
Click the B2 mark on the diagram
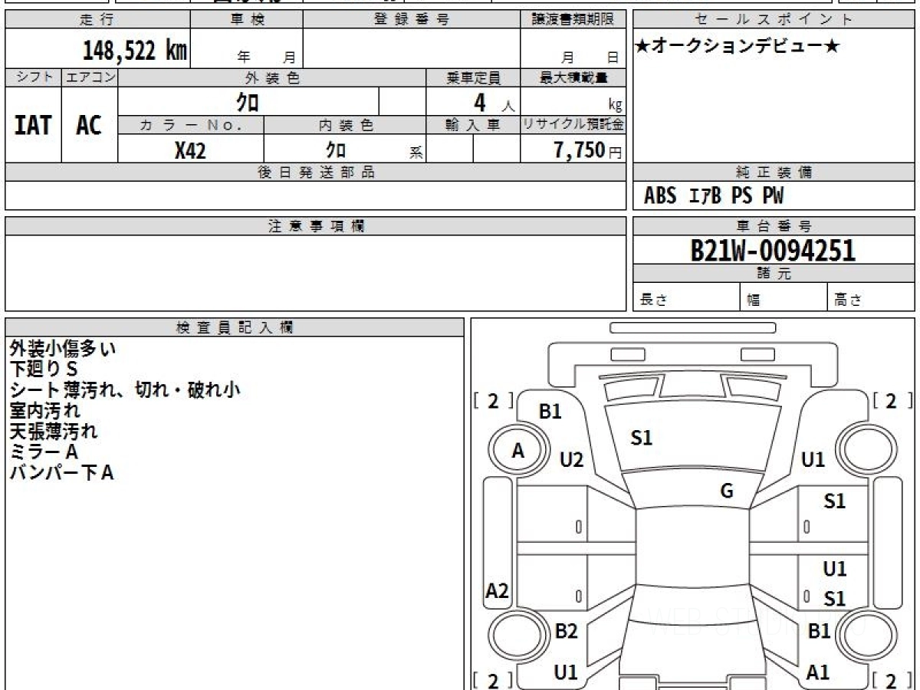[566, 631]
